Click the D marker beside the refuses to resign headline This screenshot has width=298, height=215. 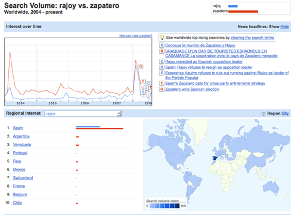click(x=162, y=67)
